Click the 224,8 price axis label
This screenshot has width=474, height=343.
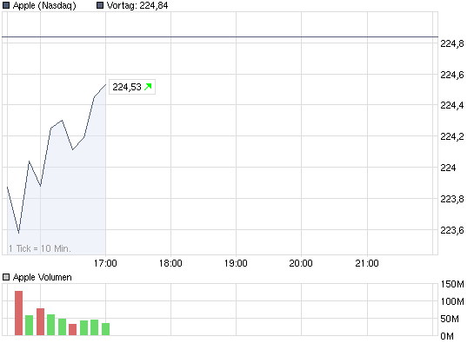coord(452,43)
